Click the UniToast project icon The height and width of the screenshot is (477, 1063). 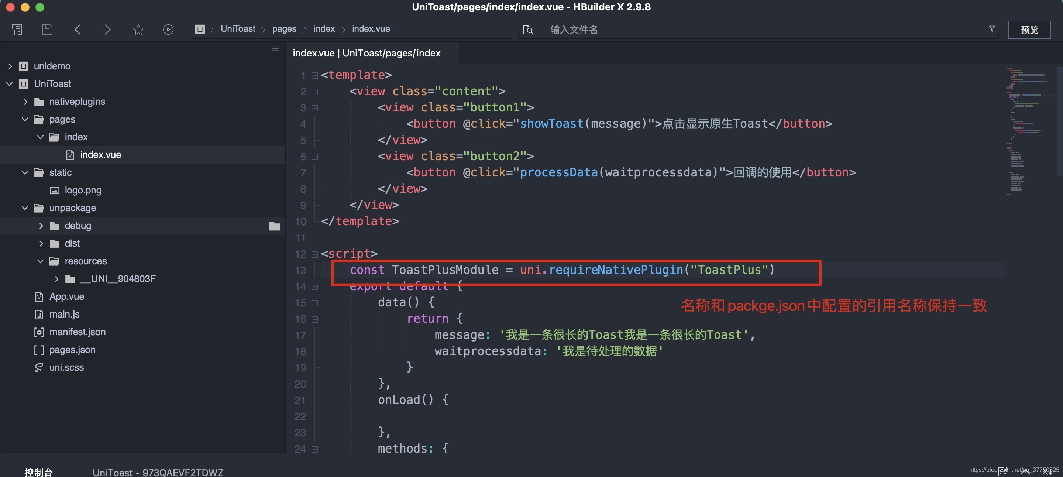click(x=24, y=84)
